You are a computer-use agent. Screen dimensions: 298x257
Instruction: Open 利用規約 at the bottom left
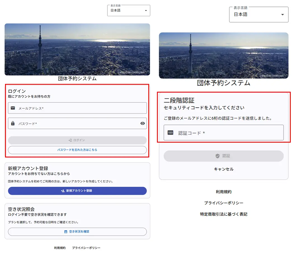point(59,248)
